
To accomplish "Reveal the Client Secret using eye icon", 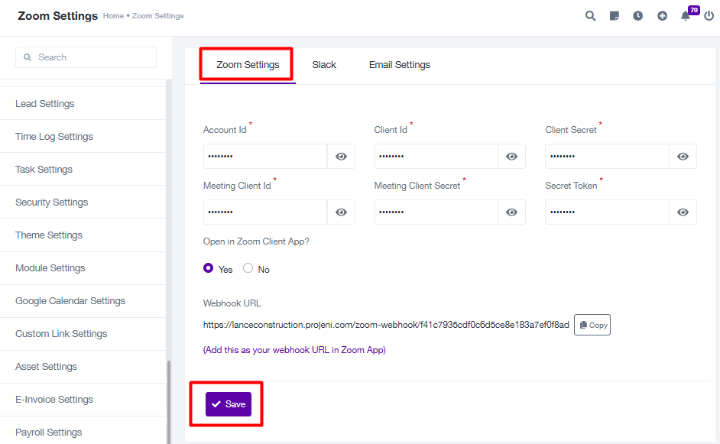I will 683,157.
